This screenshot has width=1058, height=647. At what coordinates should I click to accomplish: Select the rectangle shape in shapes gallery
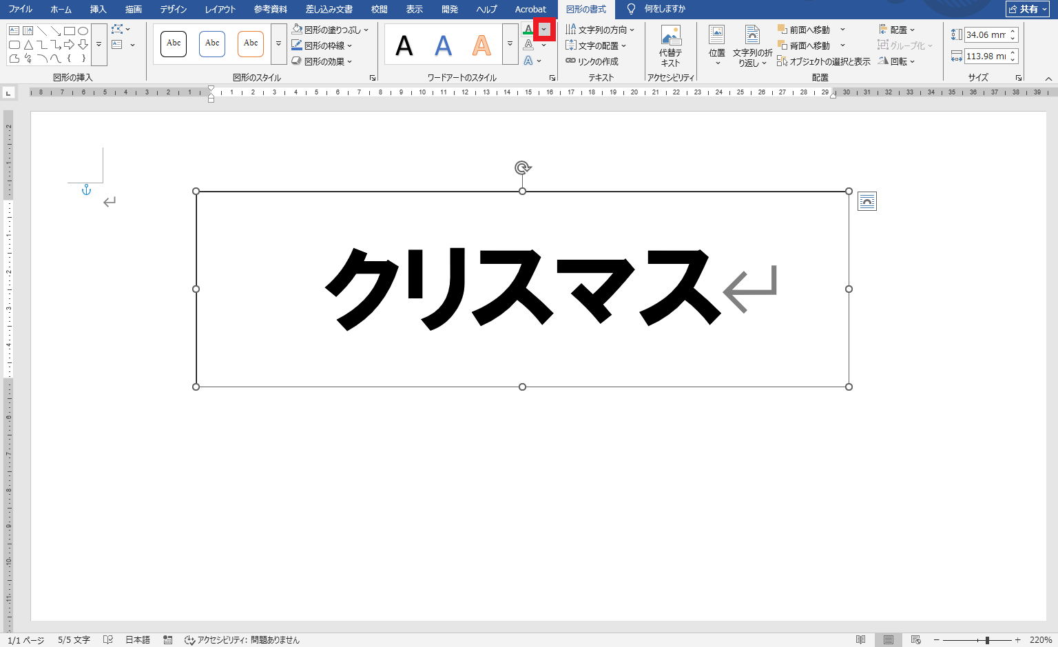[70, 31]
